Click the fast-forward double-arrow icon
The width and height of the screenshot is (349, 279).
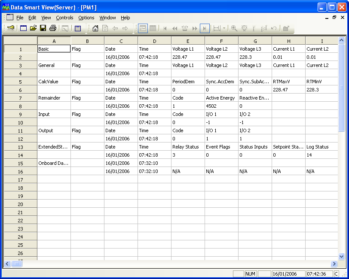[x=195, y=28]
